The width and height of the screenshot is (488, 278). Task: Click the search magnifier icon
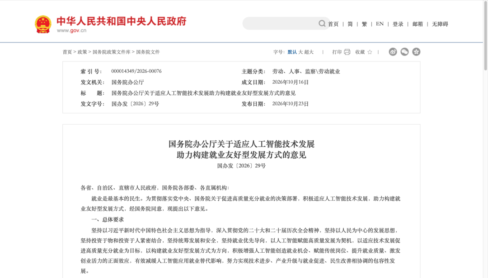pyautogui.click(x=322, y=23)
